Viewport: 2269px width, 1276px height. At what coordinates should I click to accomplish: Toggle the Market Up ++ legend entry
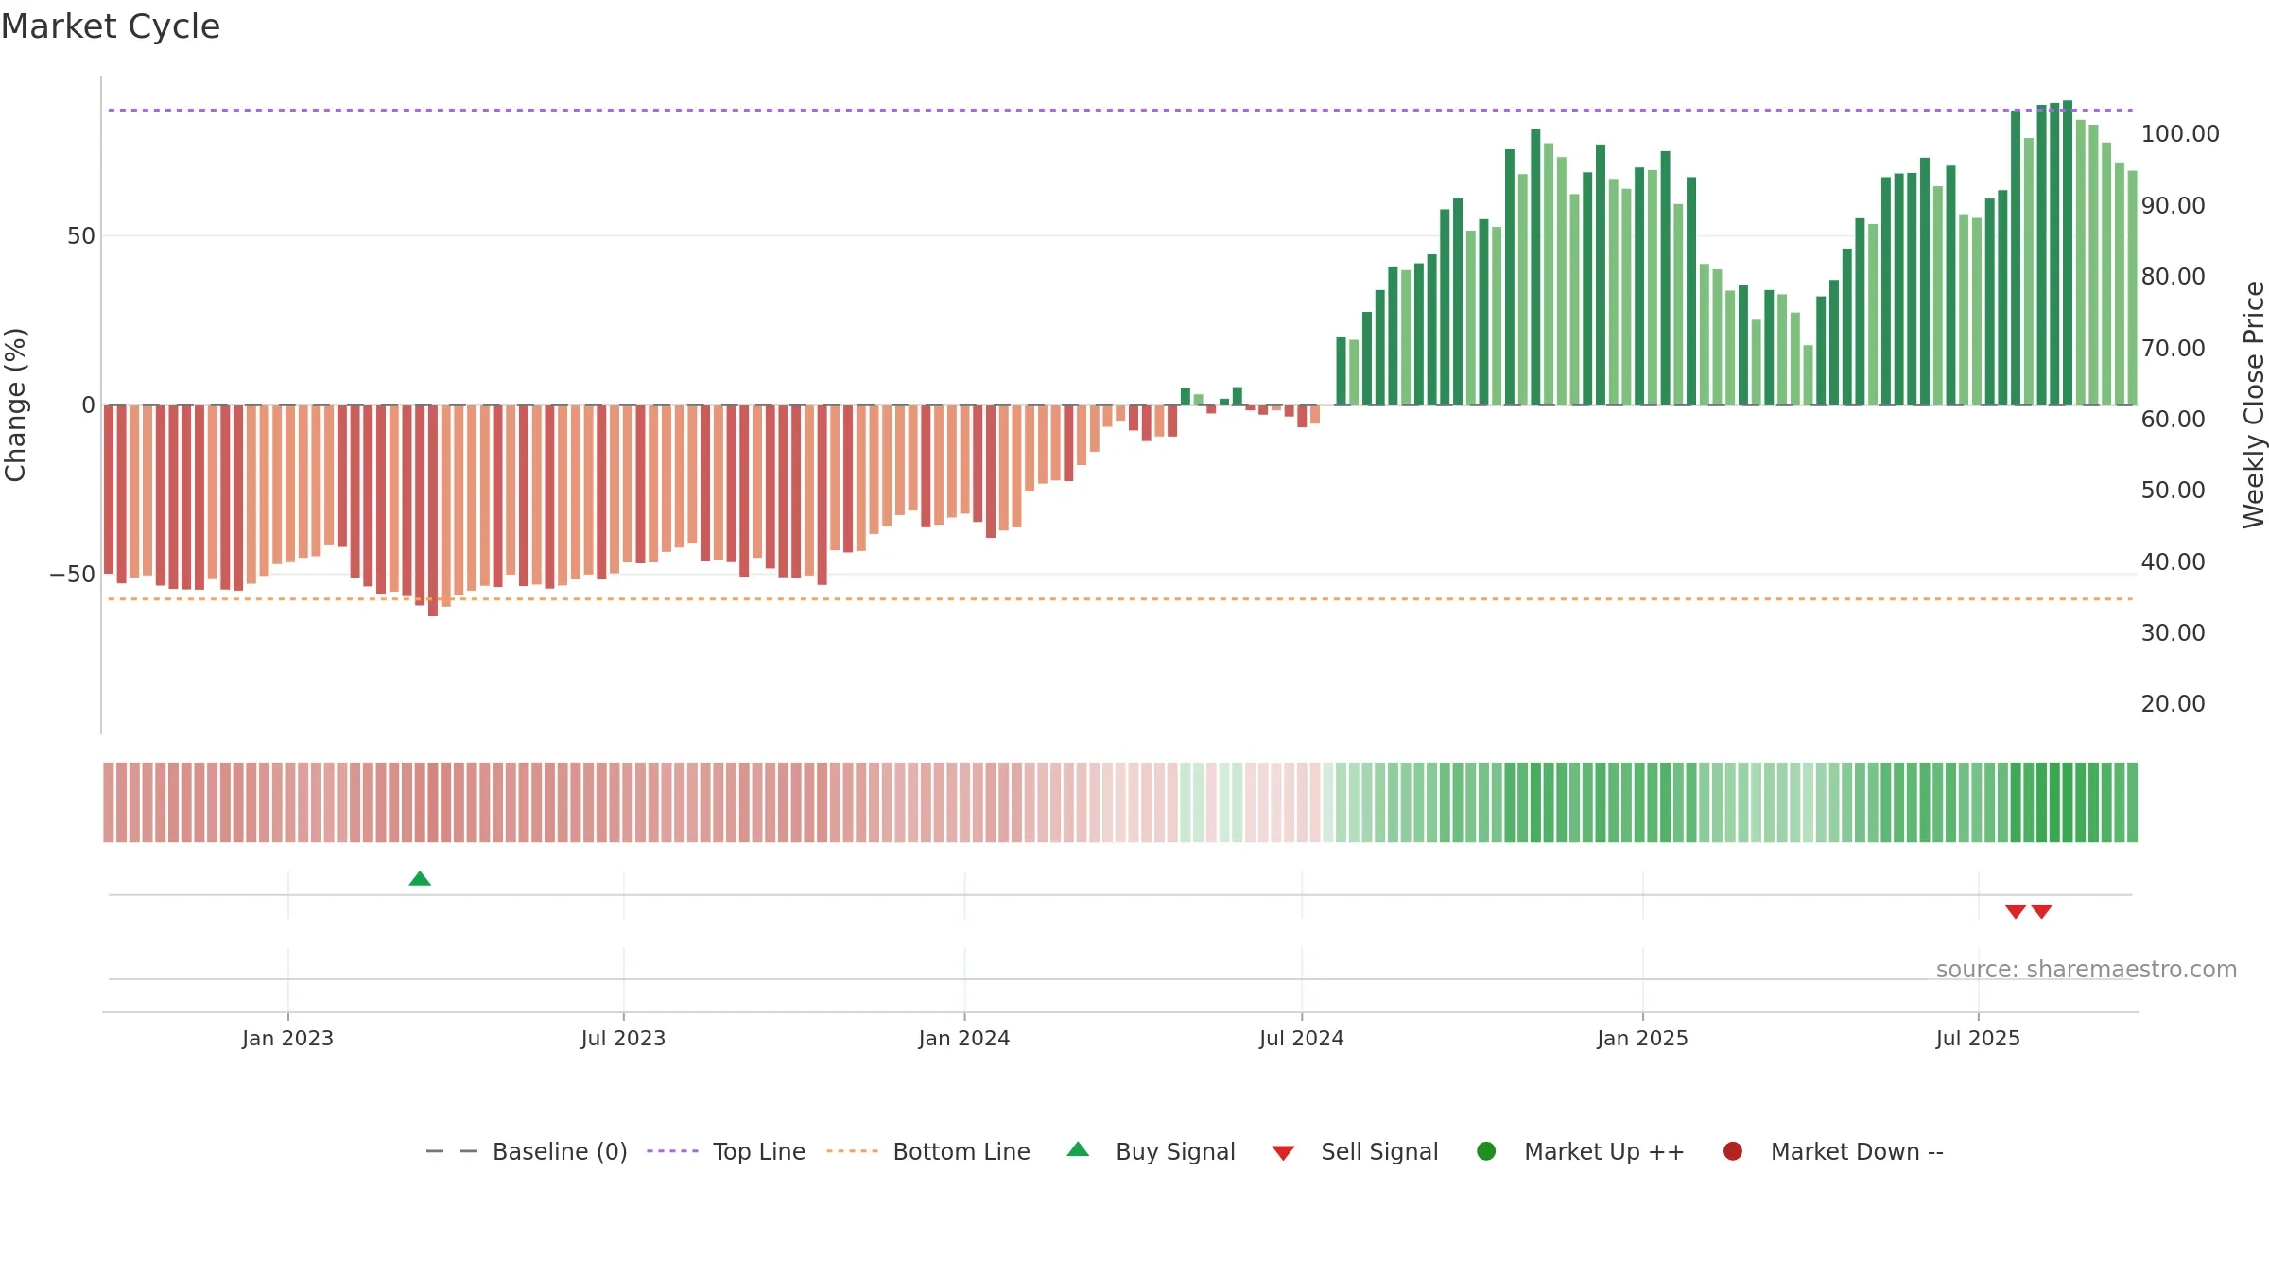(1580, 1151)
